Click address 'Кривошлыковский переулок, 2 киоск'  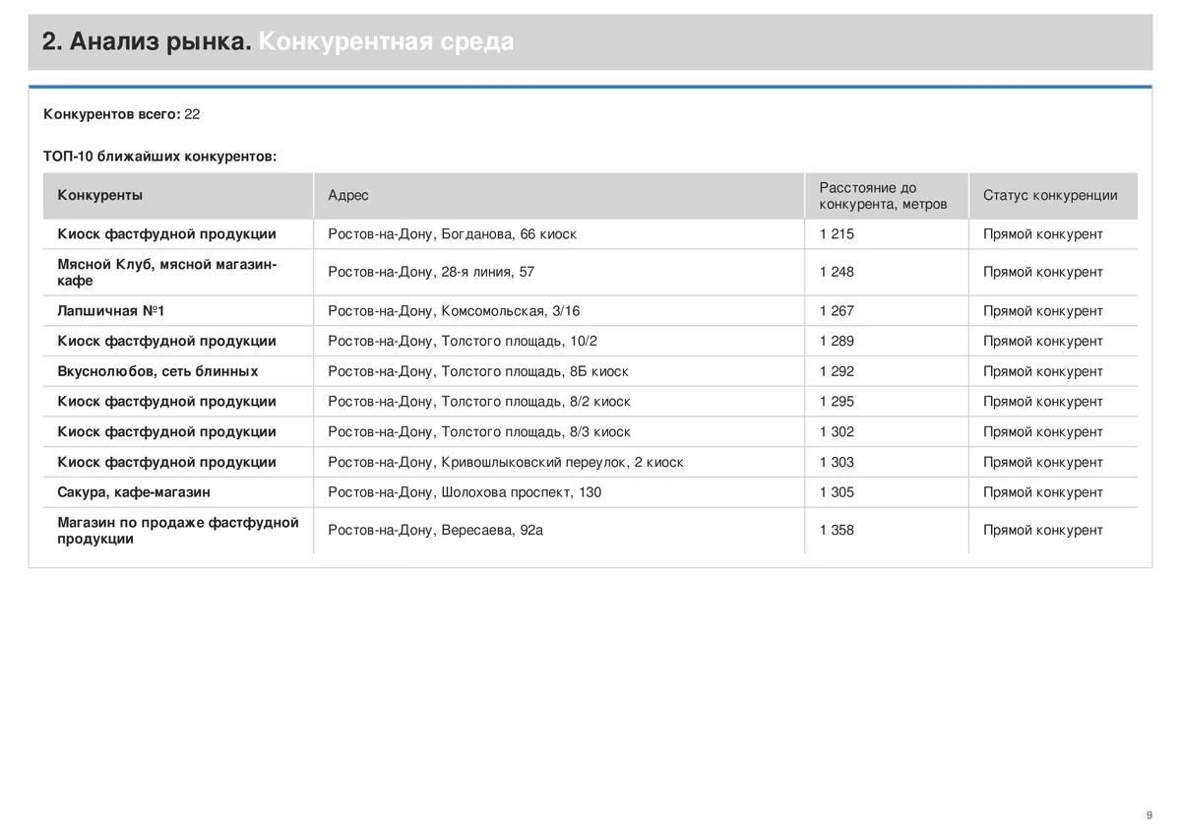coord(562,463)
